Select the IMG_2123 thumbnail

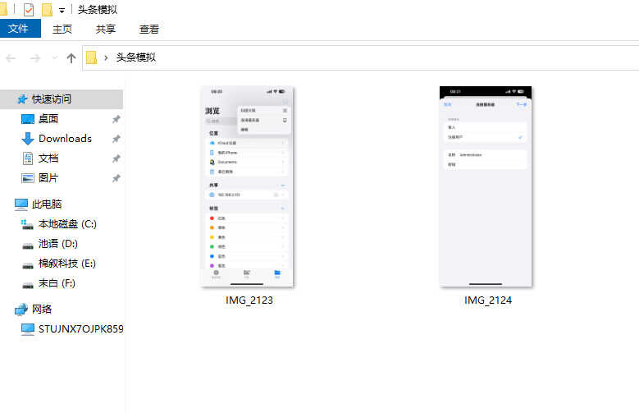(x=248, y=186)
